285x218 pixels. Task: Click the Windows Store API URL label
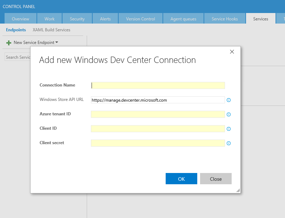click(x=62, y=100)
